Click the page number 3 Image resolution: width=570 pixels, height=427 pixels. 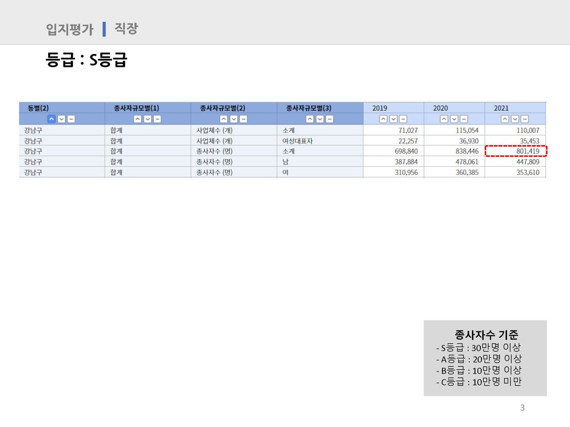(522, 408)
